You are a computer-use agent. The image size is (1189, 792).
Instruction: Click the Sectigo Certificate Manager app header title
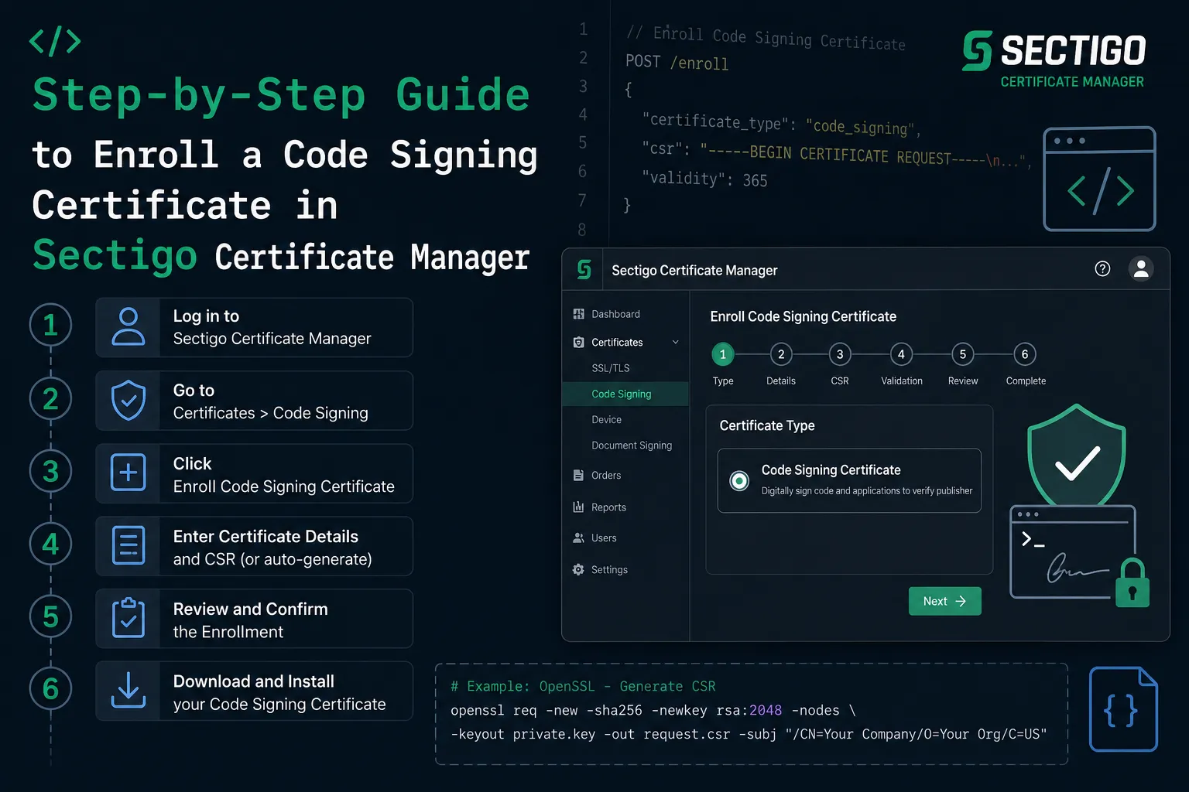coord(694,270)
